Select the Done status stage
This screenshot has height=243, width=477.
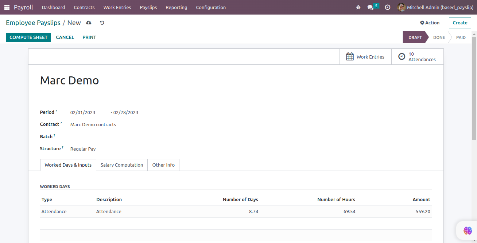pyautogui.click(x=439, y=37)
